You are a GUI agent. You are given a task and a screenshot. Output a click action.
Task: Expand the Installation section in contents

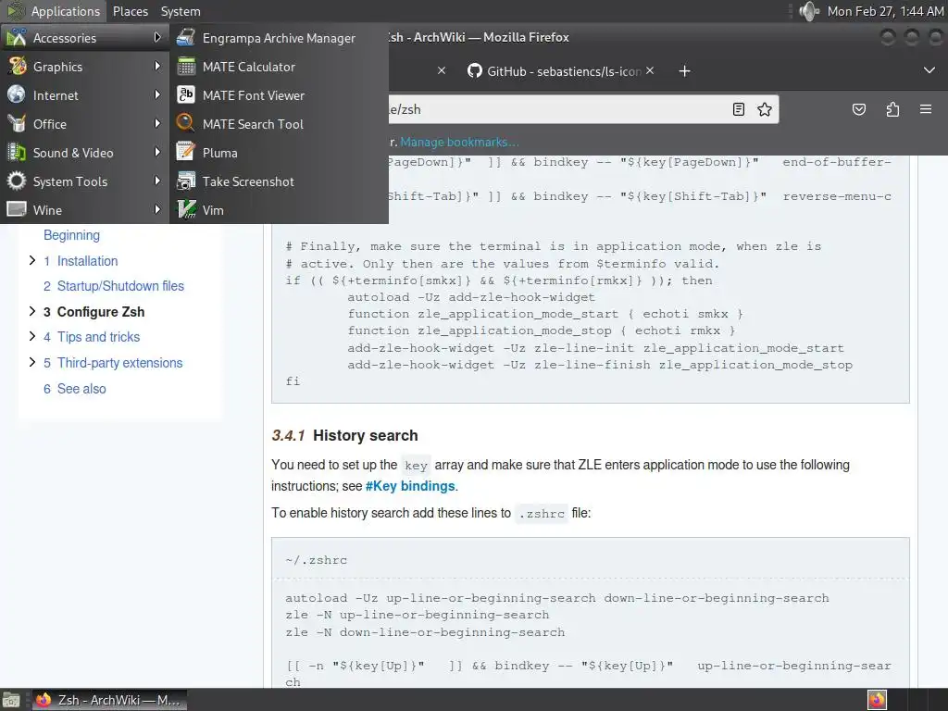32,260
